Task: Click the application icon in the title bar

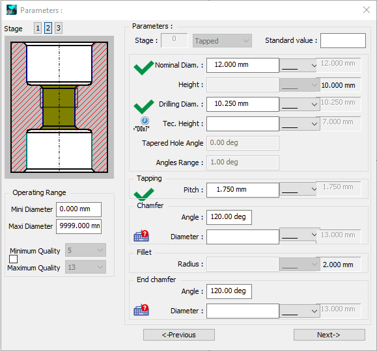Action: pyautogui.click(x=12, y=10)
